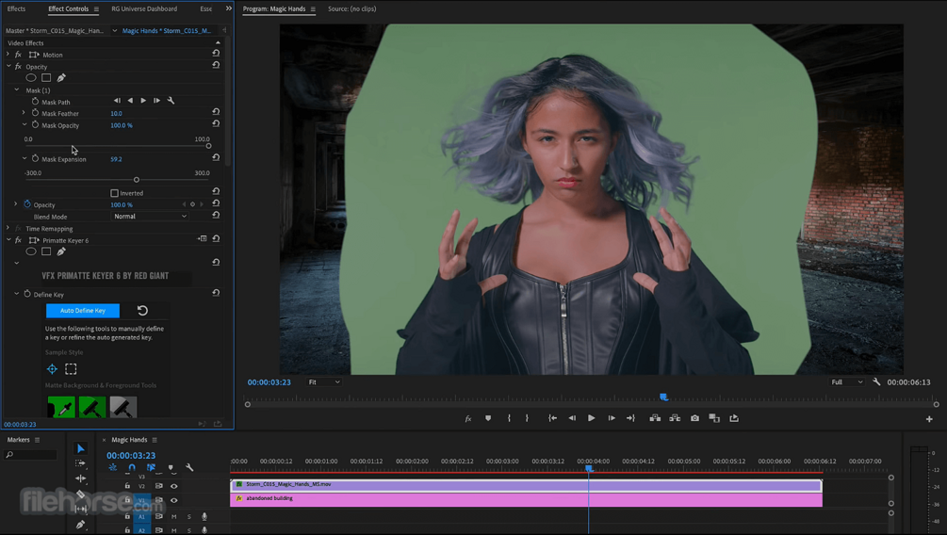Image resolution: width=947 pixels, height=535 pixels.
Task: Select the free draw bezier pen mask under Opacity
Action: [x=61, y=78]
